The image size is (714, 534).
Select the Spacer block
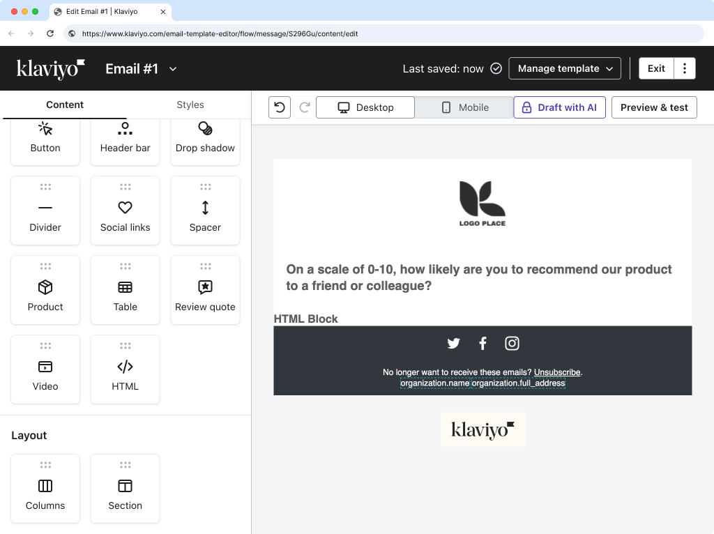(x=205, y=211)
